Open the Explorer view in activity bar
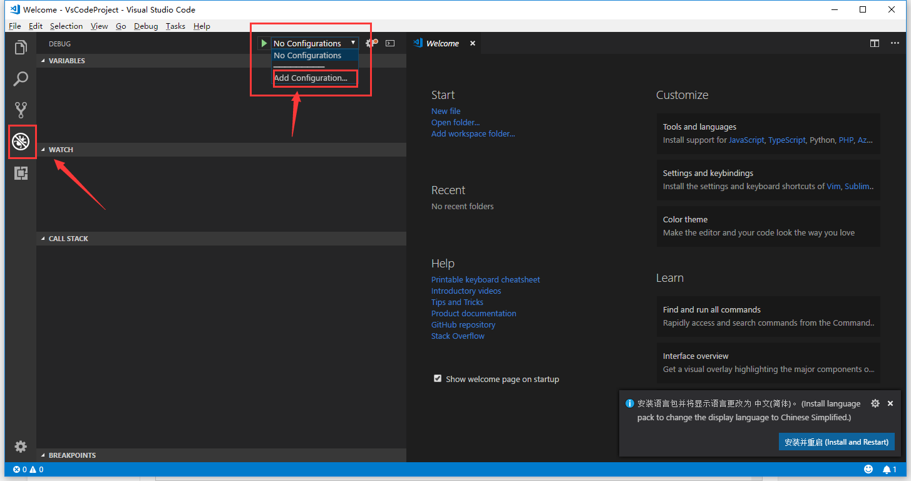This screenshot has height=481, width=911. point(21,48)
